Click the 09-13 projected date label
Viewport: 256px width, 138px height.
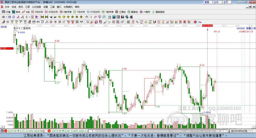tap(217, 31)
